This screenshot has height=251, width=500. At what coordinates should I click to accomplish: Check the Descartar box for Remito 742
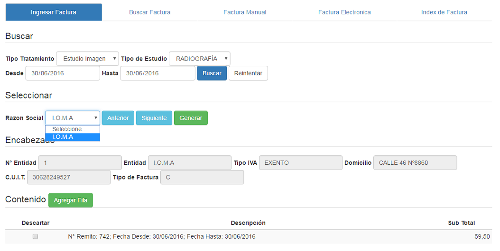(35, 236)
